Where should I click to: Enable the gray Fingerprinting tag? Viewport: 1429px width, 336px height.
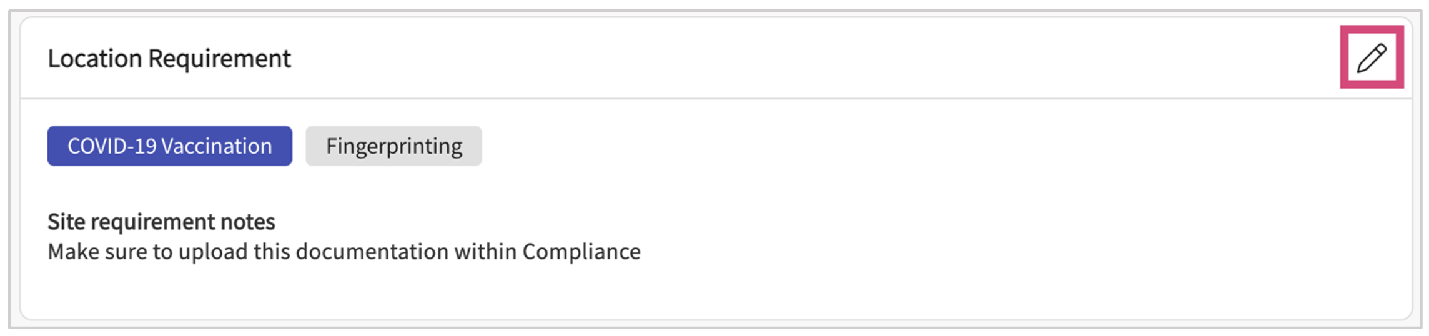393,146
